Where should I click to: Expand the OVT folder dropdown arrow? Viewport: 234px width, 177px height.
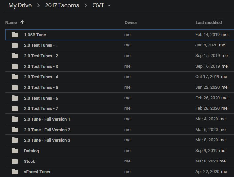tap(109, 6)
